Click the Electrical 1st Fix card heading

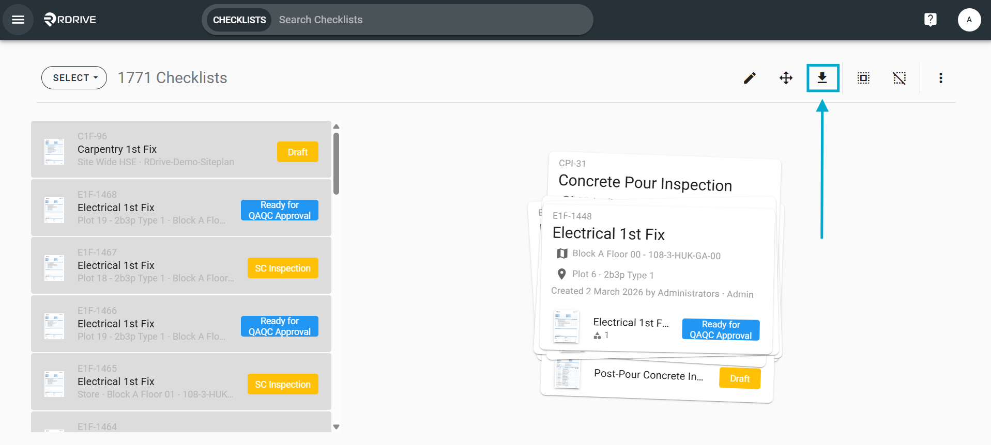[x=608, y=233]
